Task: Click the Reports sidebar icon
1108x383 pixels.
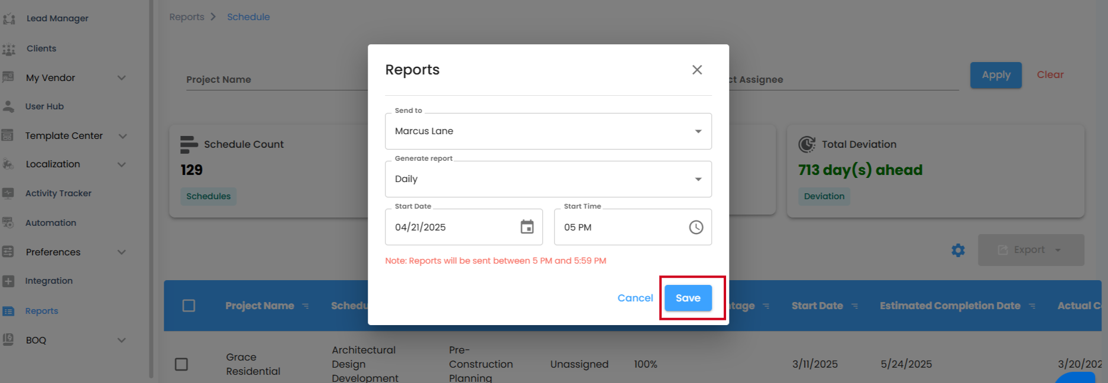Action: pos(8,311)
